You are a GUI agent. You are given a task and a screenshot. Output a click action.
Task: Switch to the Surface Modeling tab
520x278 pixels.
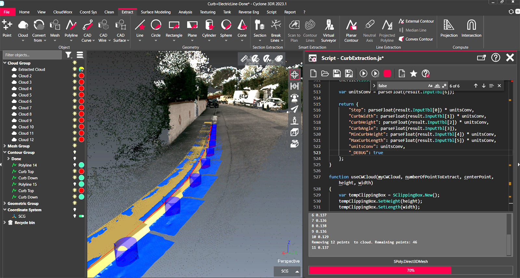[155, 12]
